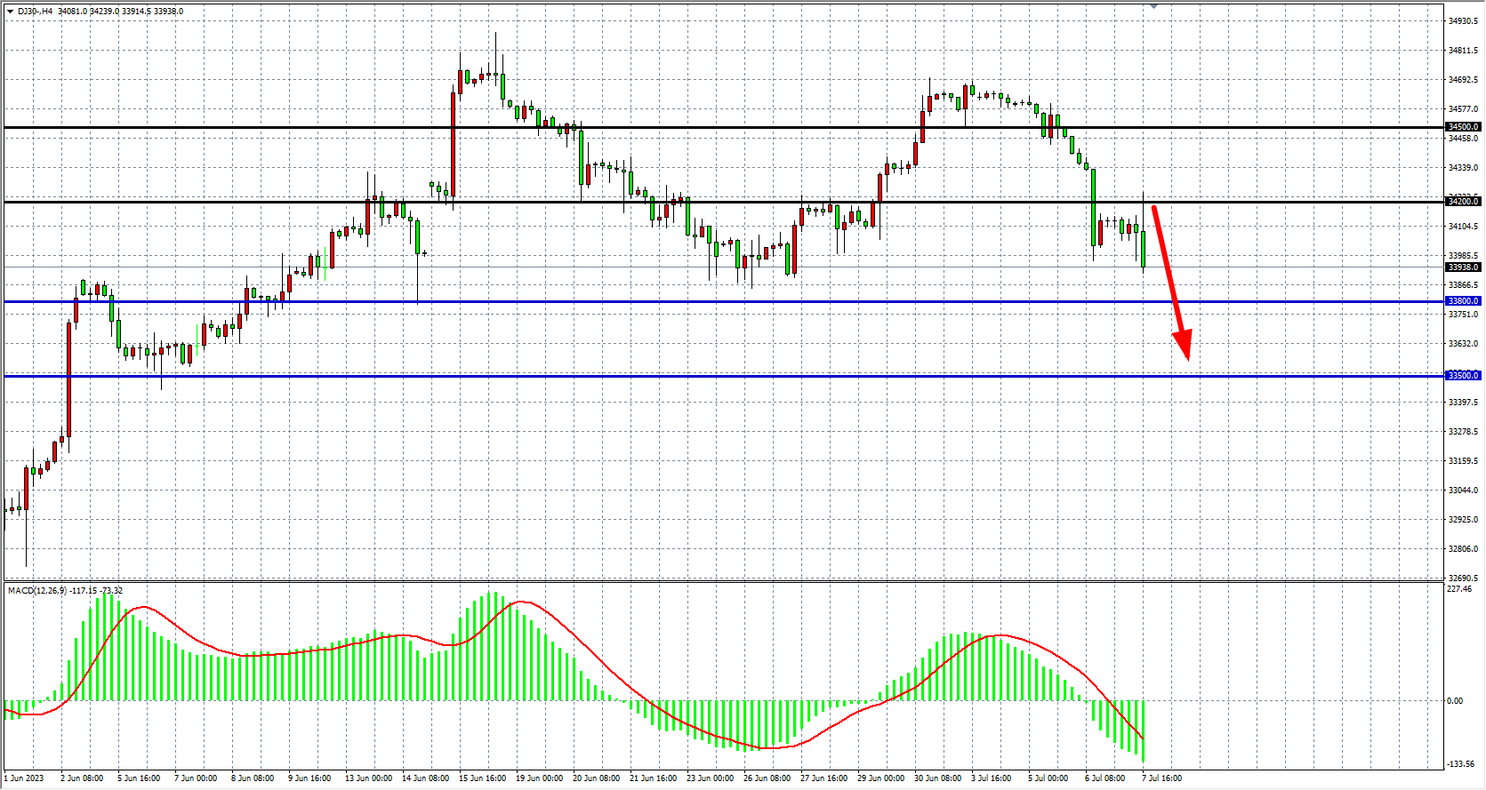Select the 34500.0 price label tag

pos(1463,127)
